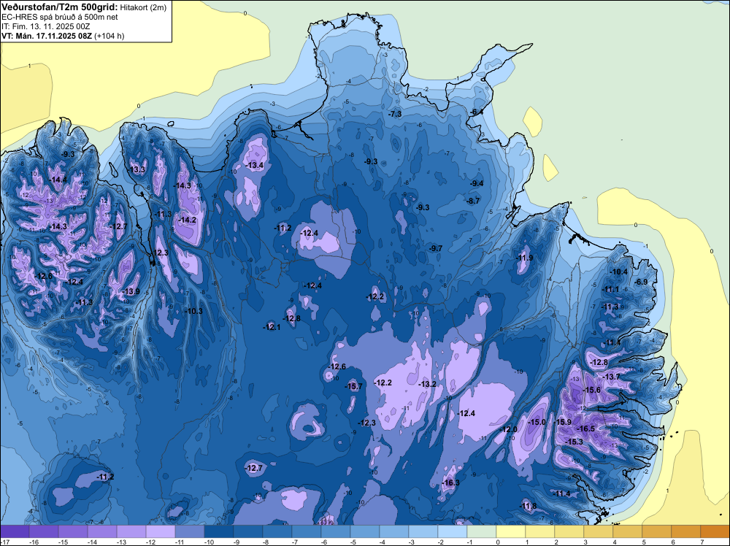Image resolution: width=730 pixels, height=546 pixels.
Task: Select the -7.3 temperature value
Action: pos(395,114)
